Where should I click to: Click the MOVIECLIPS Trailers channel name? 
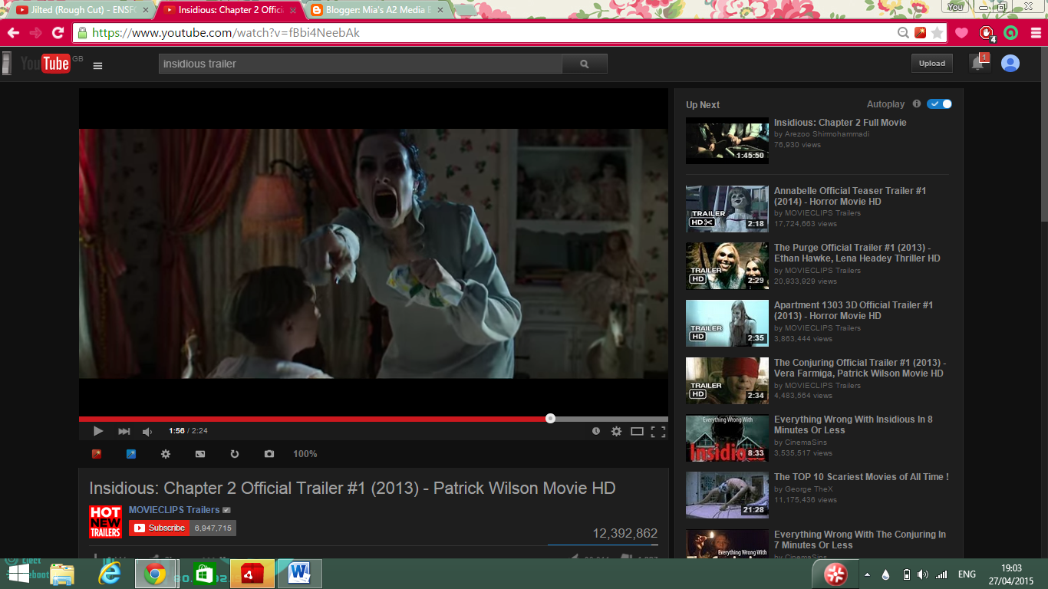(174, 510)
